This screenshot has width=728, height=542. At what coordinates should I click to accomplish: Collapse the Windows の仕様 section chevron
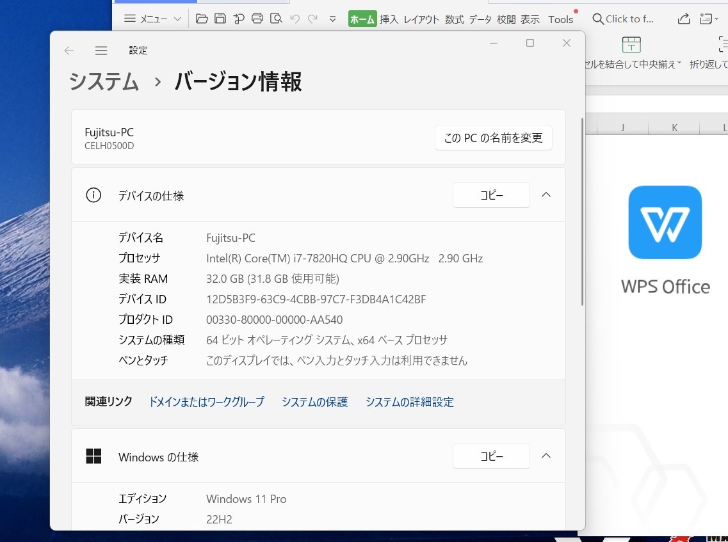(546, 456)
